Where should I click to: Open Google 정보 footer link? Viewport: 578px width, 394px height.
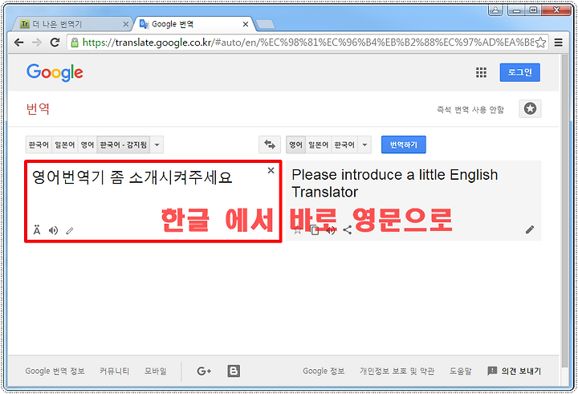(324, 371)
